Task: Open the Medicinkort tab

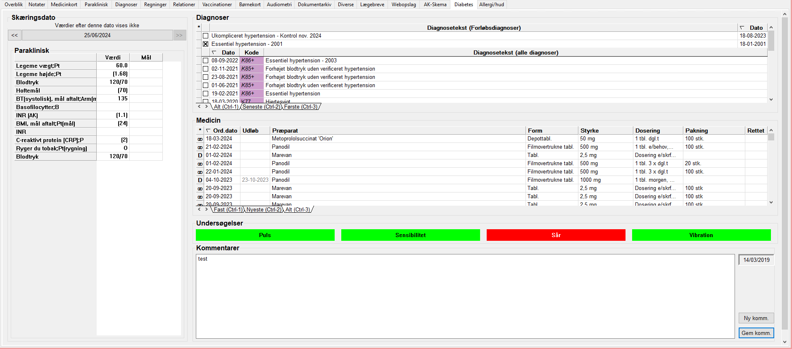Action: pyautogui.click(x=64, y=5)
